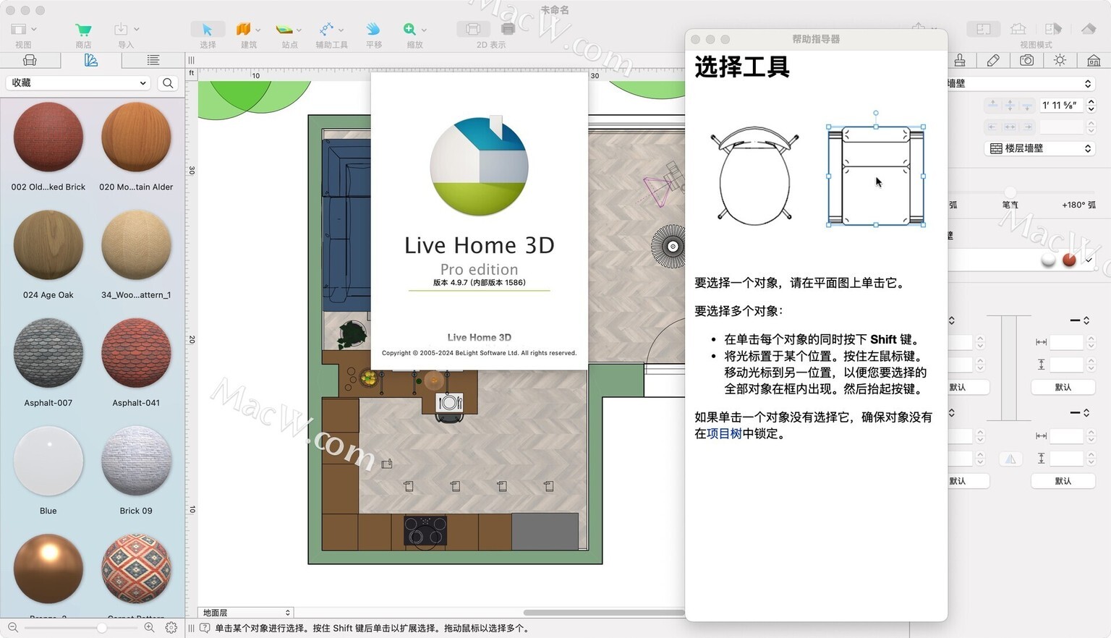Click the help question icon in status bar

205,628
